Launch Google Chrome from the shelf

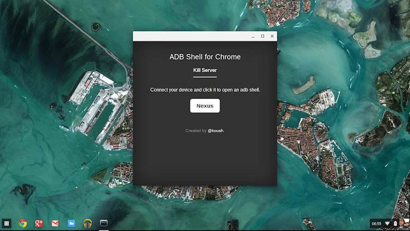[x=23, y=223]
